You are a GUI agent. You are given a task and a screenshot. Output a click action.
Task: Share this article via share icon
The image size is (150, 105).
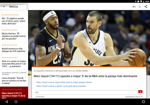click(x=146, y=7)
